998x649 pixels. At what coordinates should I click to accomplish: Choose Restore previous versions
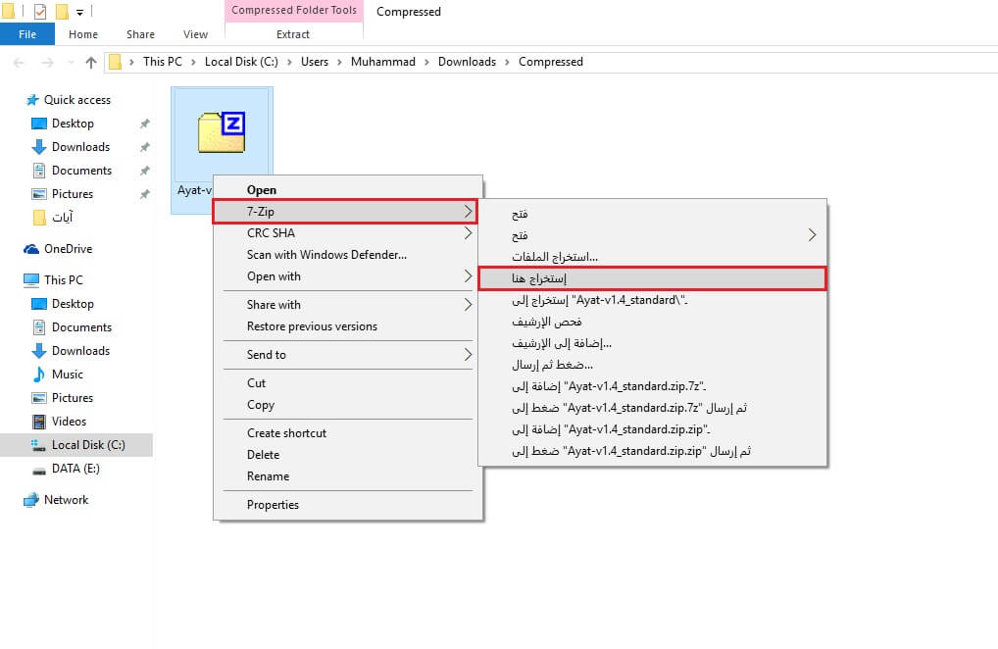(347, 326)
